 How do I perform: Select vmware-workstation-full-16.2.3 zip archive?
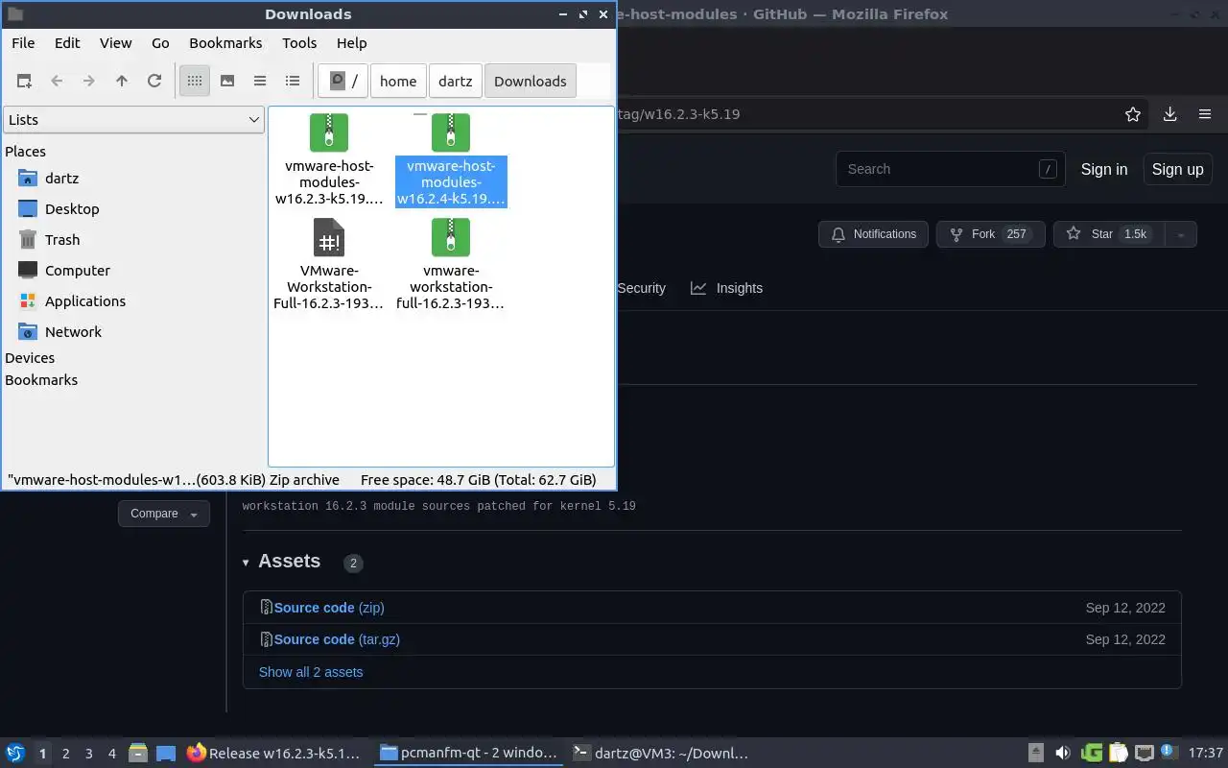[451, 264]
